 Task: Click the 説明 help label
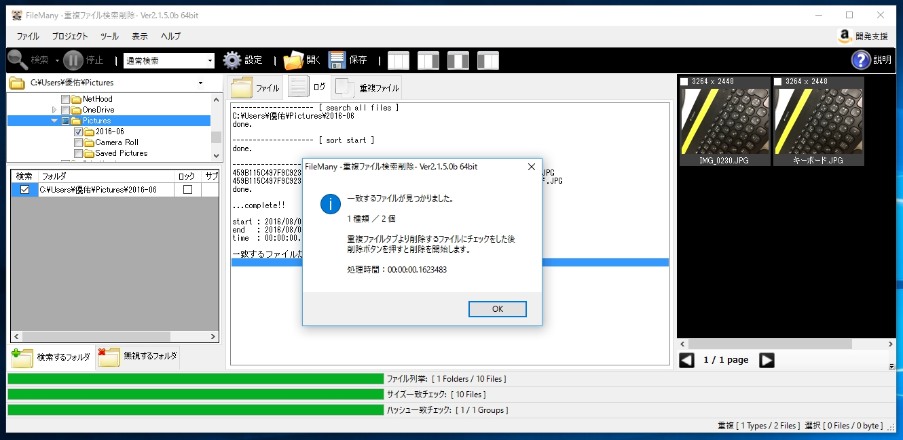click(x=883, y=60)
